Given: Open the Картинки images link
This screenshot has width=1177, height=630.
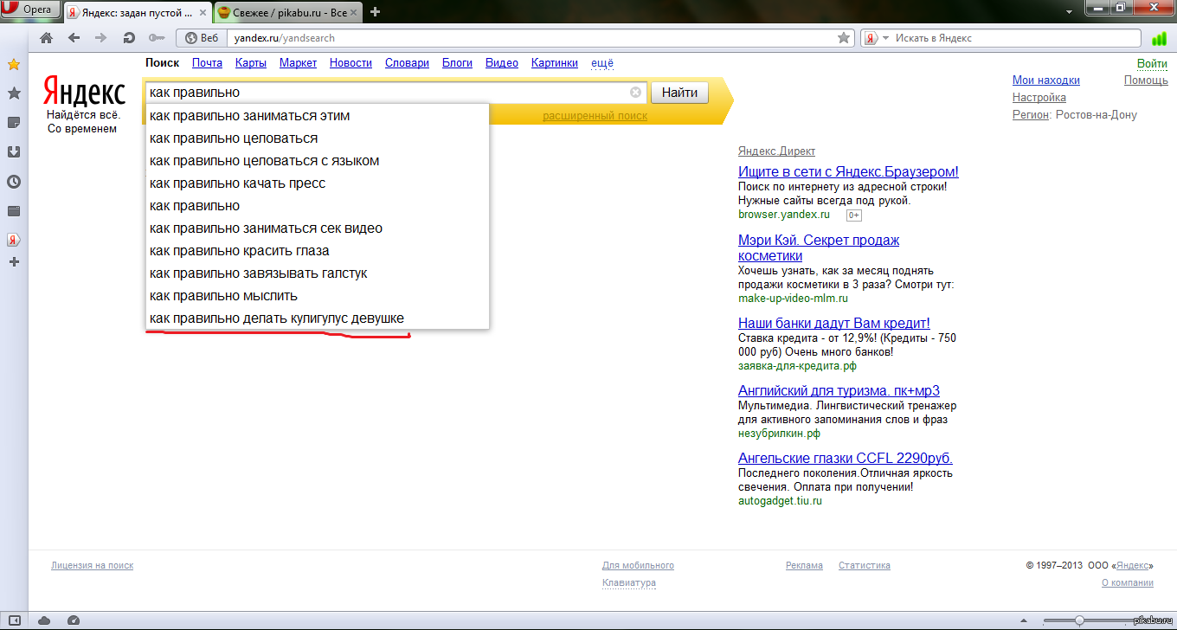Looking at the screenshot, I should [554, 63].
